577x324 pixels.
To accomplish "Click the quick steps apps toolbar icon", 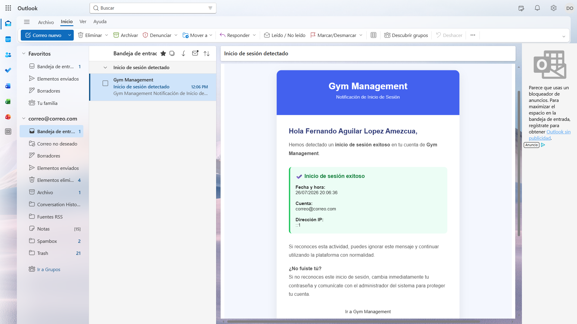I will (374, 35).
